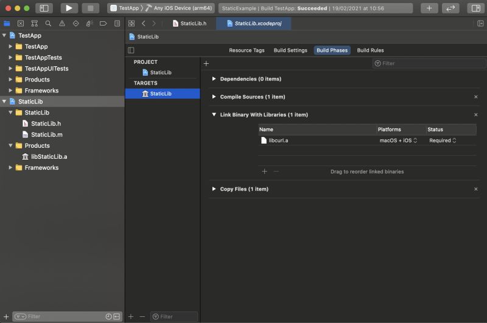Open the Build Settings tab

click(290, 50)
